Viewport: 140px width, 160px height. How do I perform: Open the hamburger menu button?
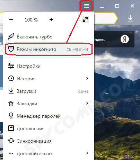pyautogui.click(x=87, y=6)
